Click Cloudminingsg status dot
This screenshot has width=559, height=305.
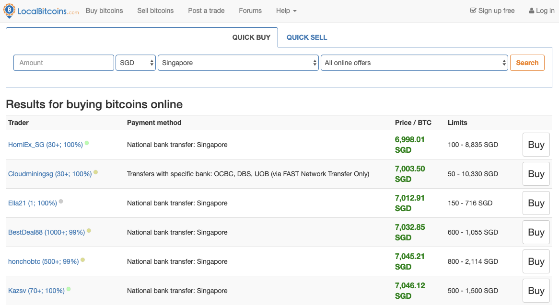point(95,172)
